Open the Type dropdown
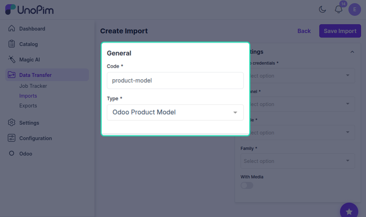Viewport: 366px width, 217px height. pos(175,112)
